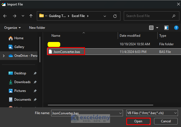Viewport: 181px width, 127px height.
Task: Click Open to import the file
Action: (x=138, y=121)
